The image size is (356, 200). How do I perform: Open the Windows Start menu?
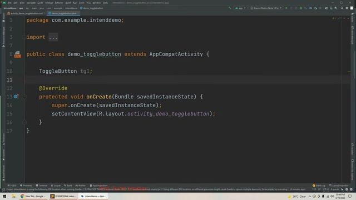[x=4, y=196]
